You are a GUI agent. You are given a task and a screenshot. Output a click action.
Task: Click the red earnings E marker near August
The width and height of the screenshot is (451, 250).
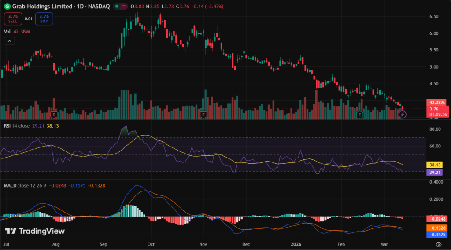(54, 114)
